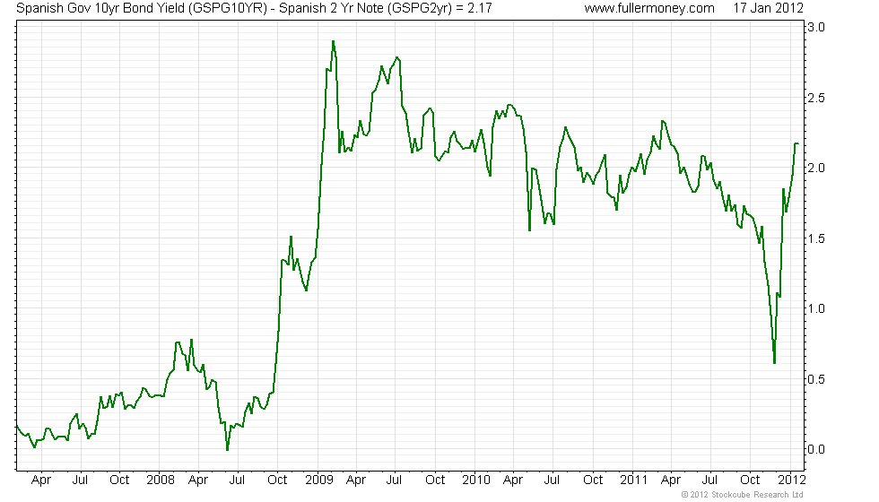Click the Apr label right after 2008
This screenshot has width=879, height=502.
(198, 480)
